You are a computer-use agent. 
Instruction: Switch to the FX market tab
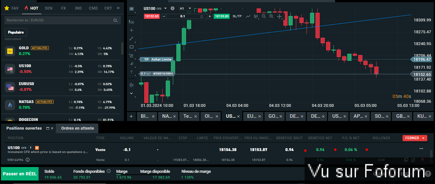pyautogui.click(x=63, y=8)
